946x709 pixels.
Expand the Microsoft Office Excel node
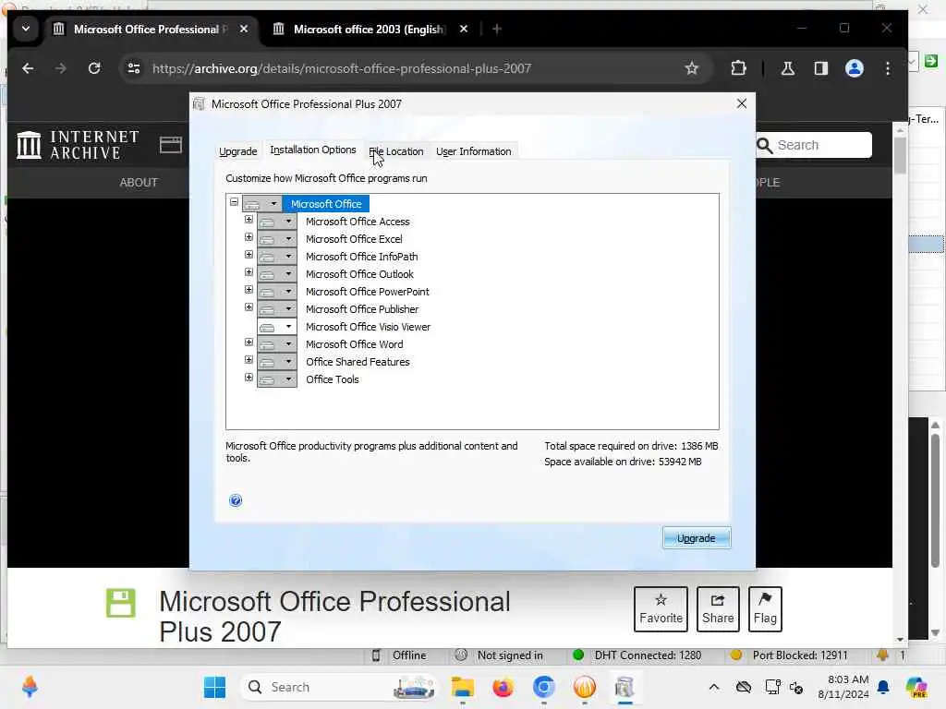coord(249,237)
